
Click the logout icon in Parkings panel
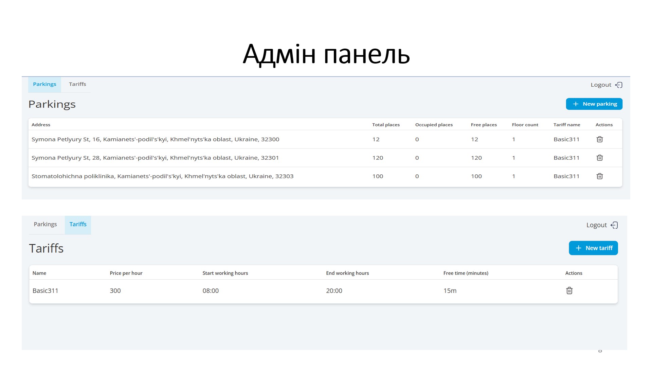coord(619,85)
